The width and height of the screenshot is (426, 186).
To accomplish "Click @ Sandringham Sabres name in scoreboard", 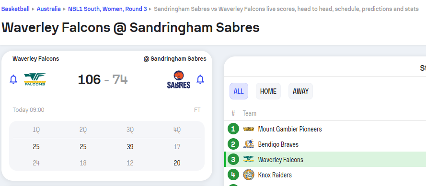I will [175, 58].
